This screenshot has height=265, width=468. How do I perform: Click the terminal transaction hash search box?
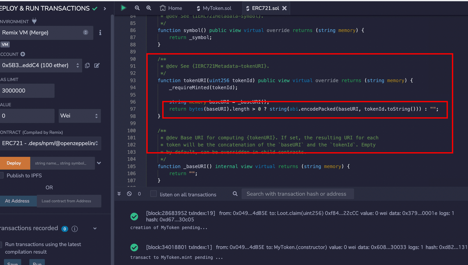point(298,194)
